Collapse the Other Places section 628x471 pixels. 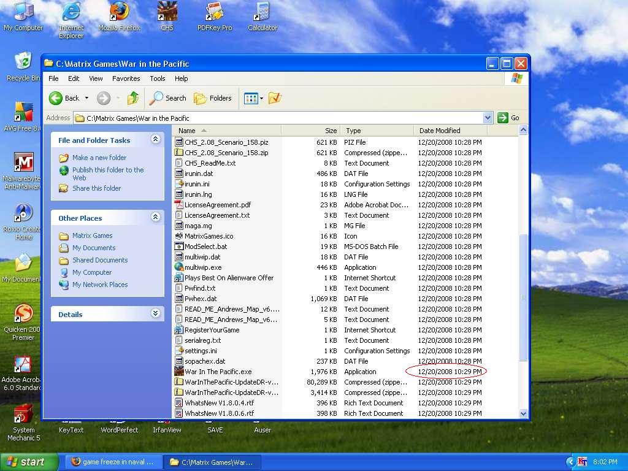click(x=155, y=218)
